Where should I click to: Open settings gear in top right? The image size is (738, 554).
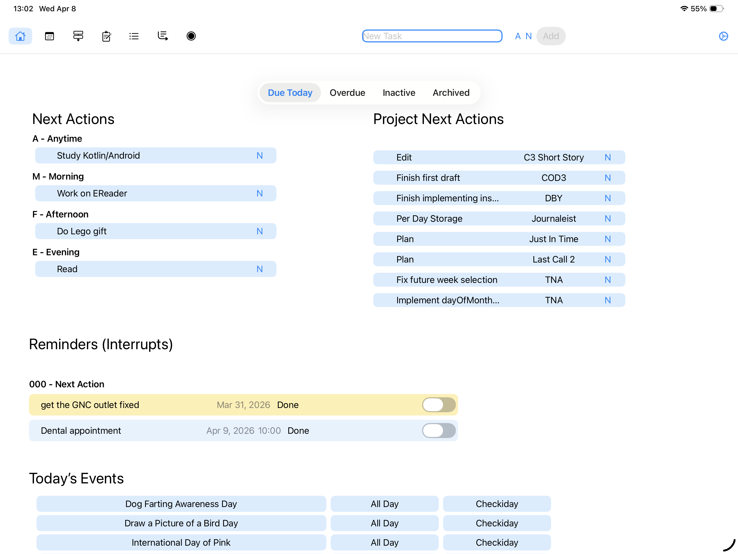(x=723, y=36)
